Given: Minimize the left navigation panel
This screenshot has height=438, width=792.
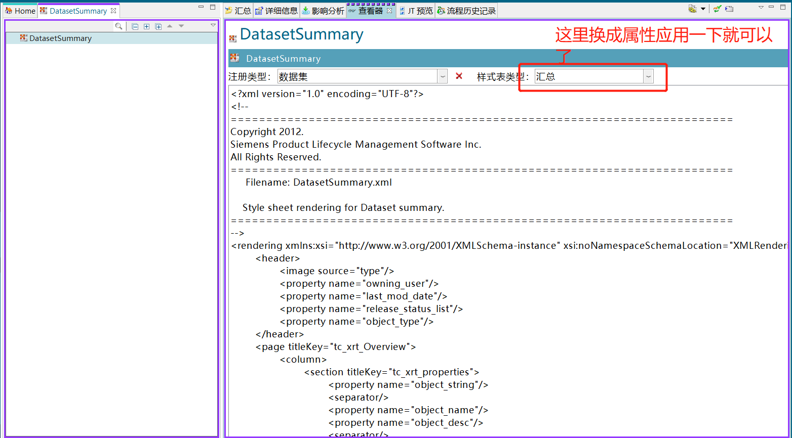Looking at the screenshot, I should [x=201, y=7].
